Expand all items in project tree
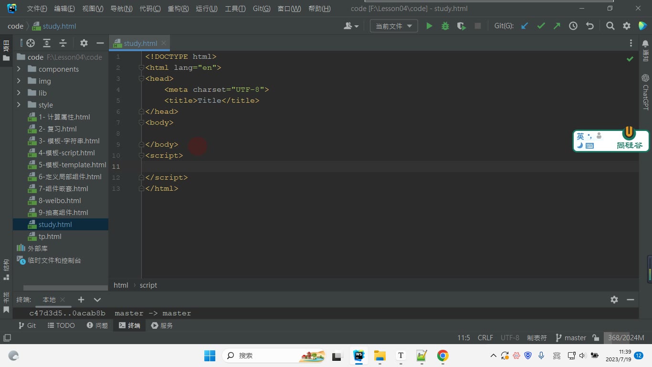The image size is (652, 367). click(x=47, y=43)
